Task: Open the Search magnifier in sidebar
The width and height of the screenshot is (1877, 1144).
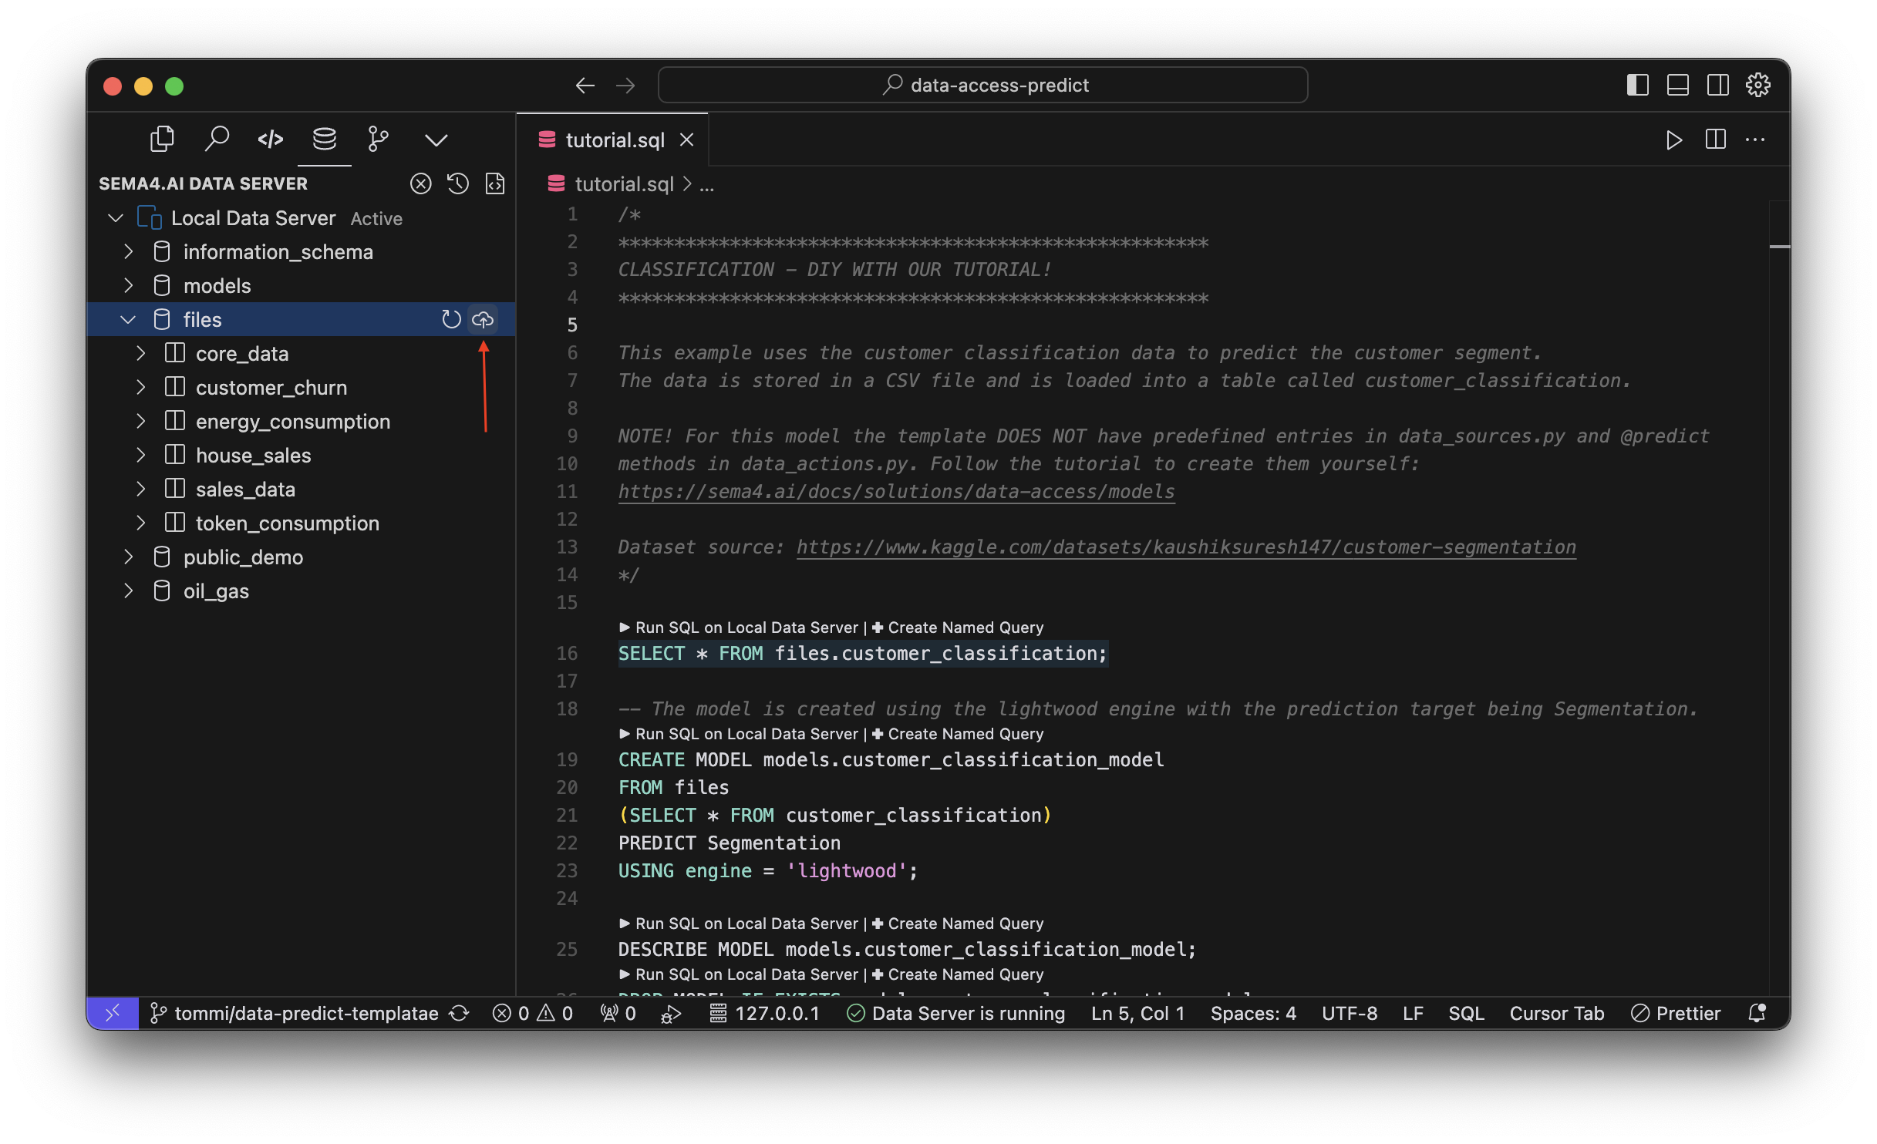Action: [x=217, y=140]
